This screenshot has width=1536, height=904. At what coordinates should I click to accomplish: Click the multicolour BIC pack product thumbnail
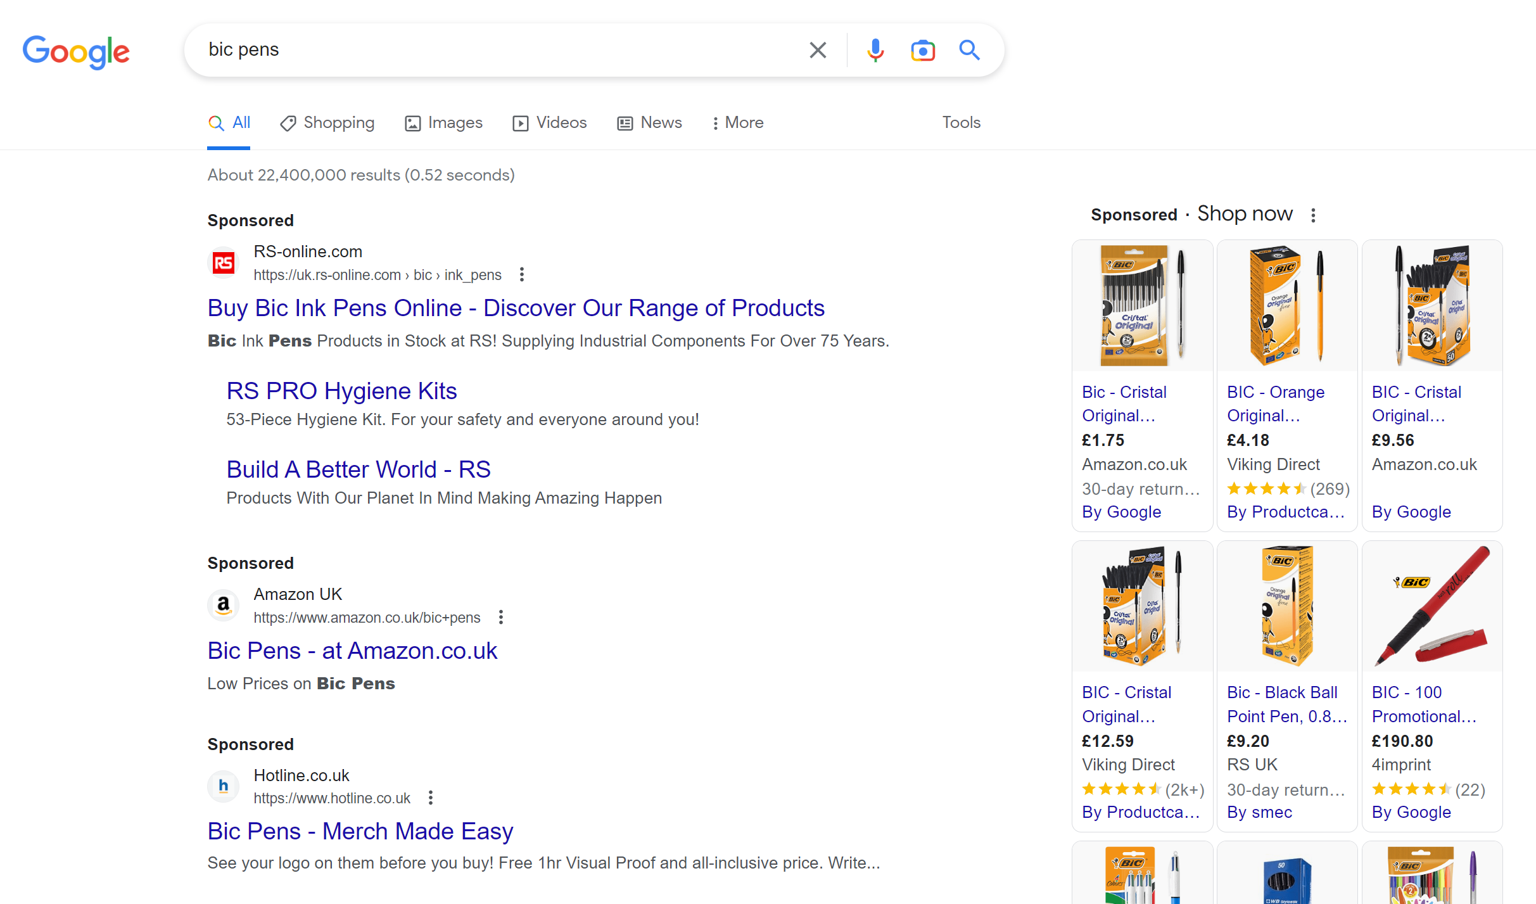(x=1432, y=874)
